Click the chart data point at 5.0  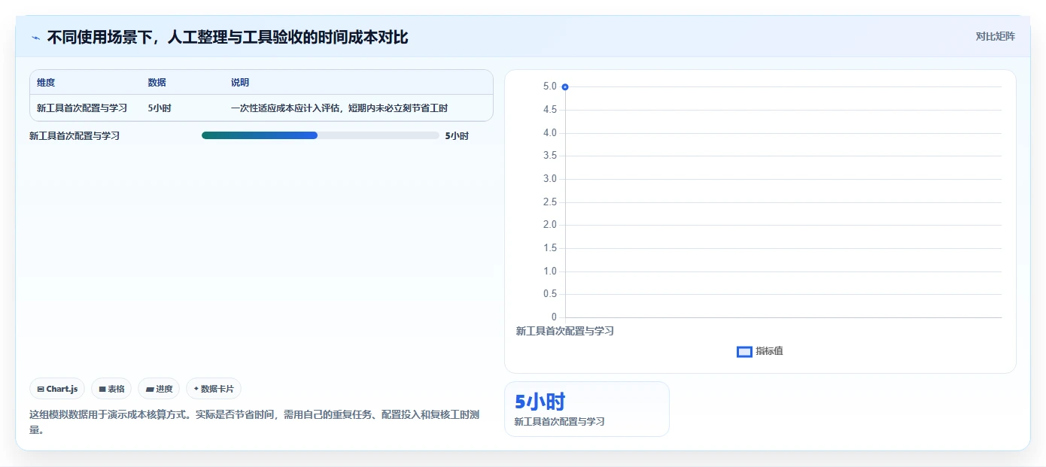pos(565,86)
